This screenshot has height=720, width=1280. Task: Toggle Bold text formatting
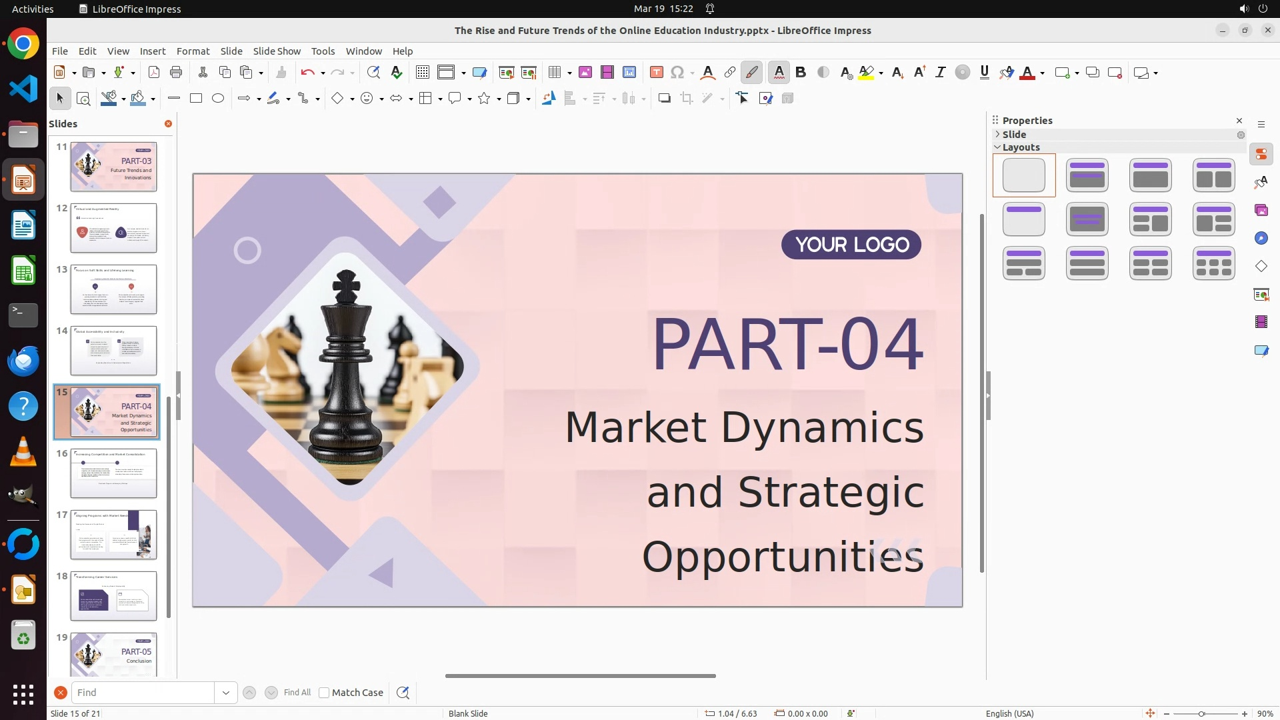pos(801,73)
